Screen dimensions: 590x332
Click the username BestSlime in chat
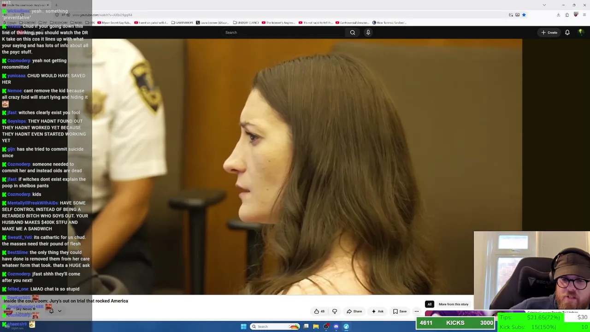18,253
